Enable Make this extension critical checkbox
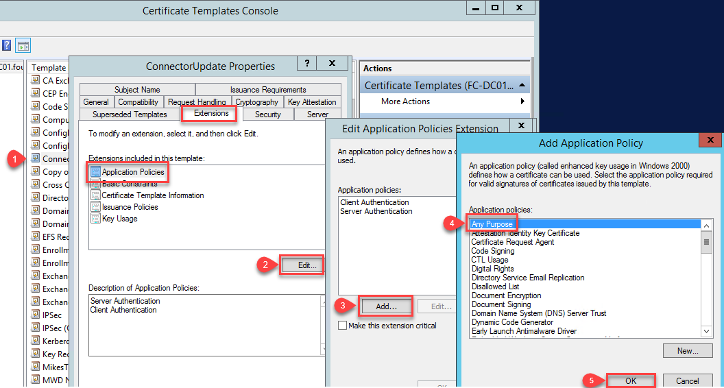This screenshot has width=724, height=388. coord(343,326)
